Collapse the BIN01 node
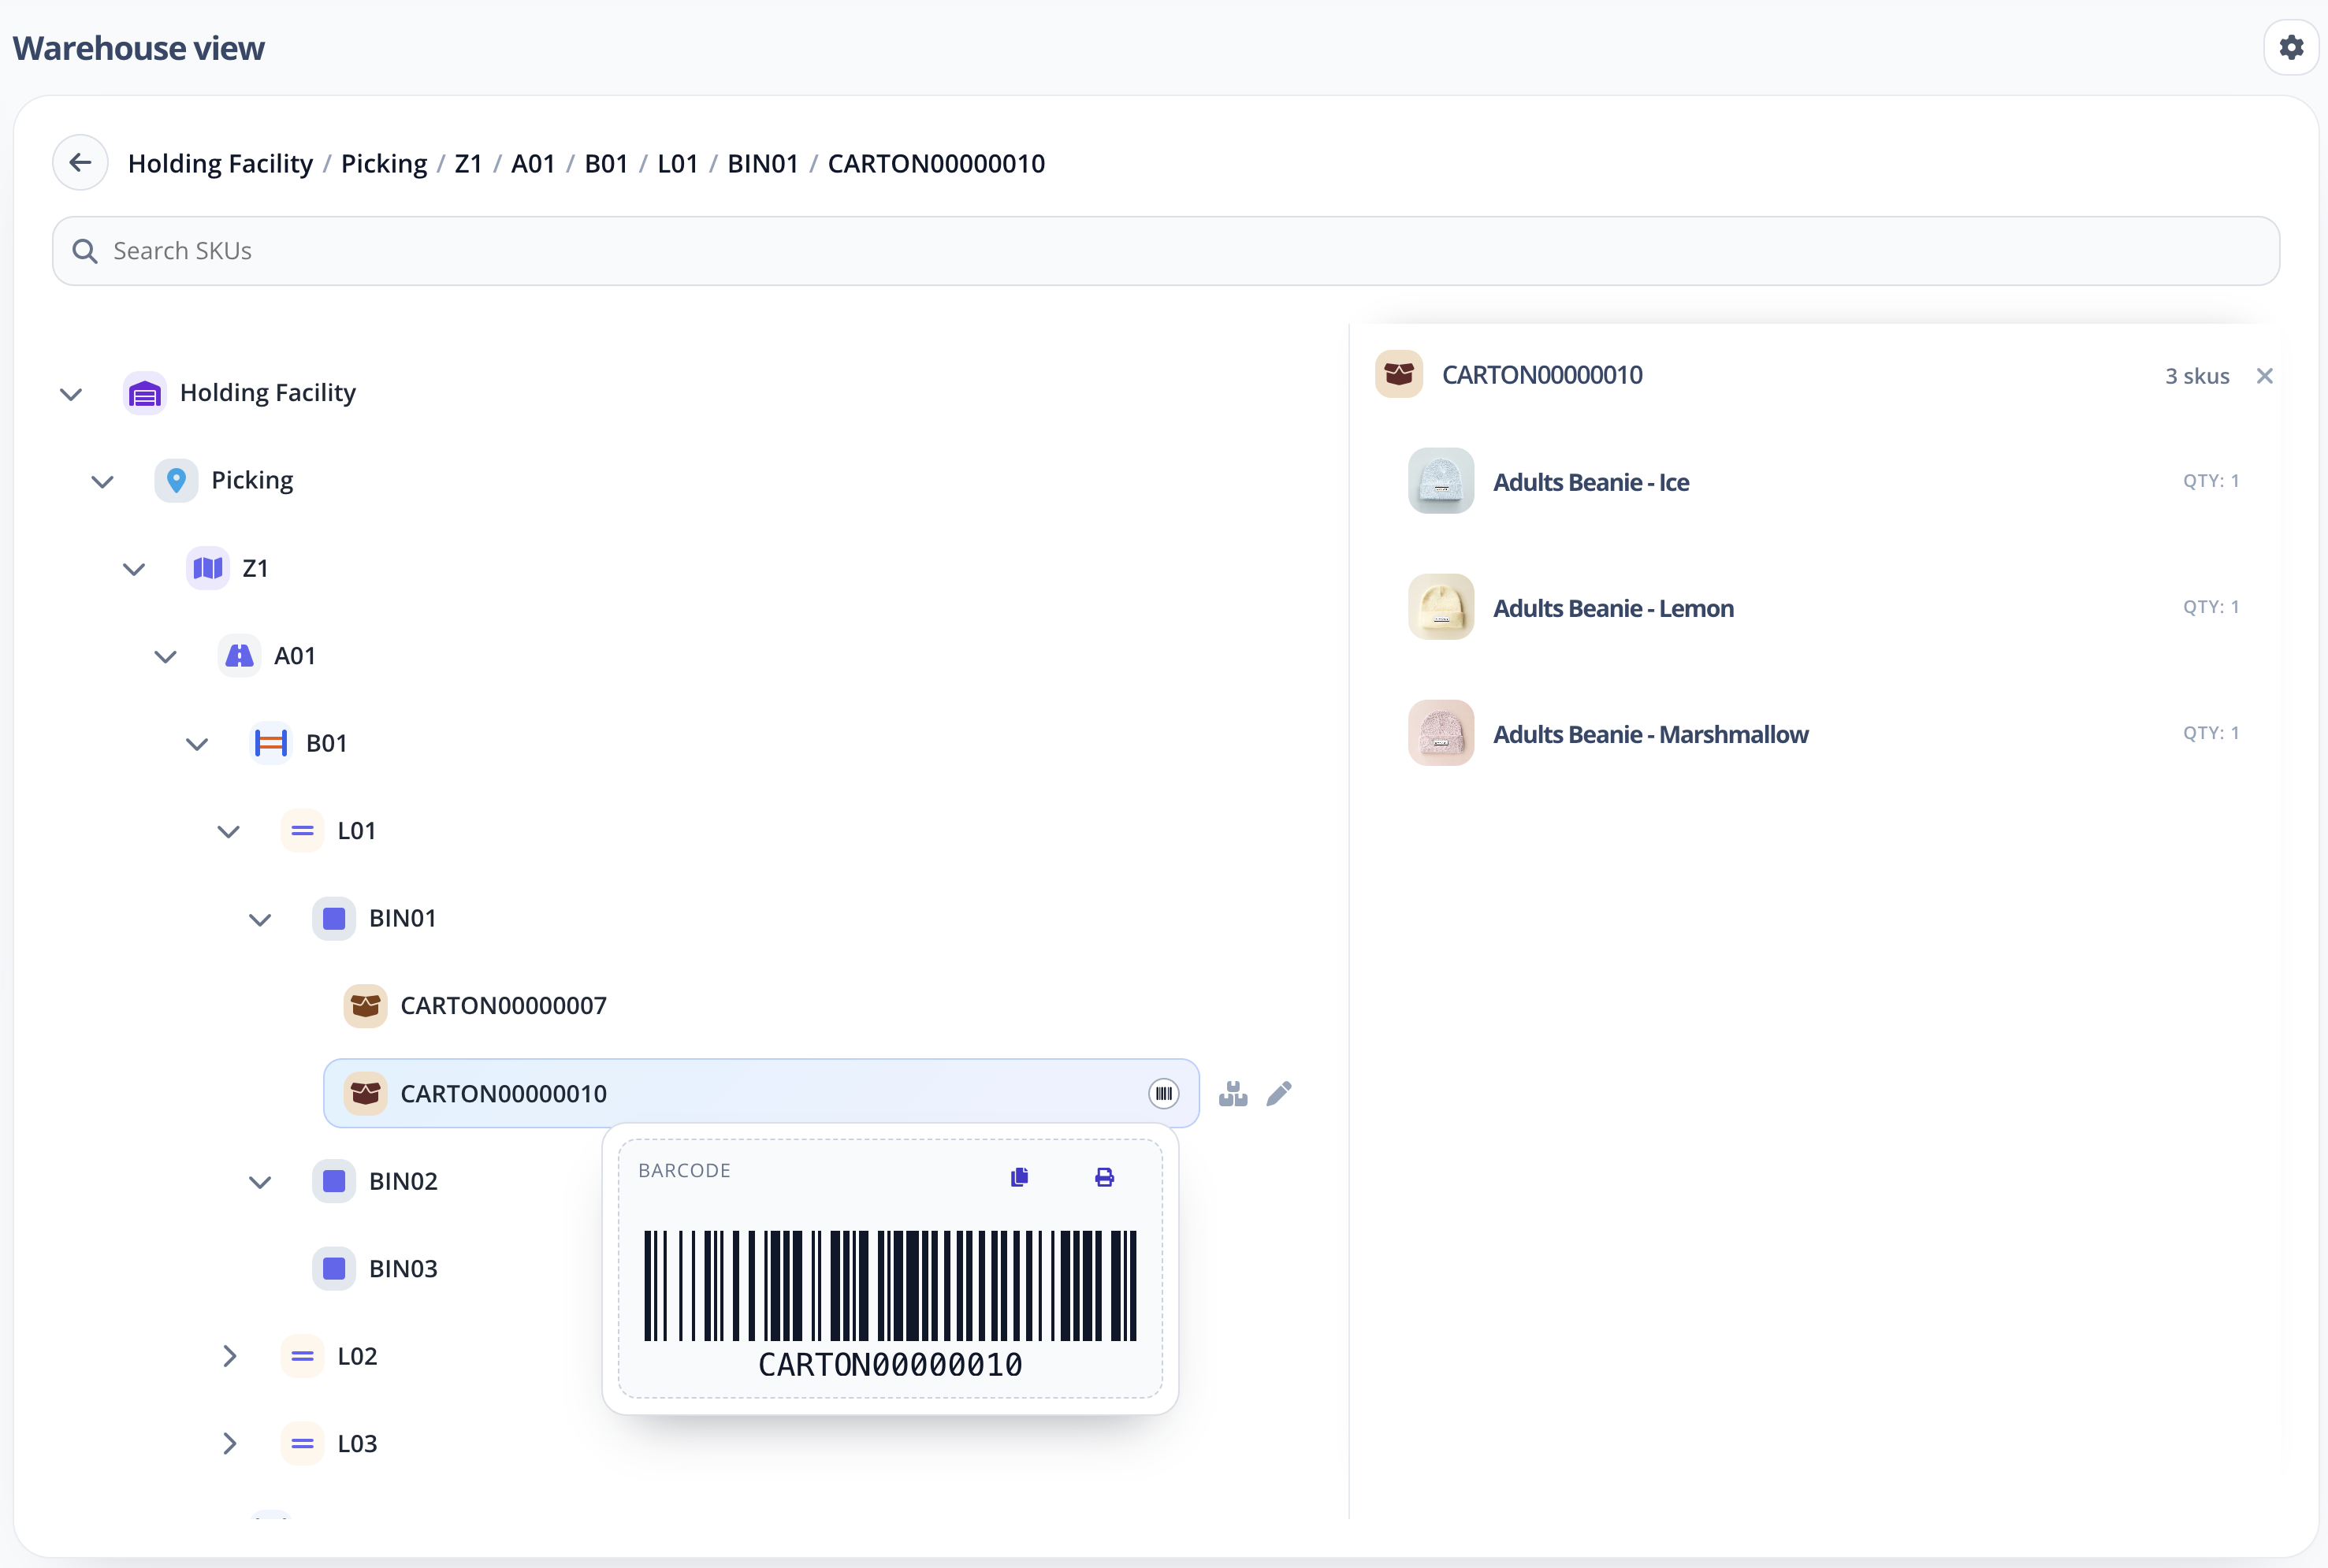 pyautogui.click(x=260, y=919)
